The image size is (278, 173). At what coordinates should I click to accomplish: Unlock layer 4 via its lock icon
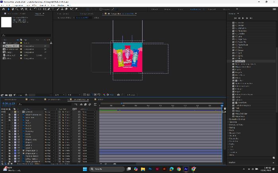click(10, 120)
